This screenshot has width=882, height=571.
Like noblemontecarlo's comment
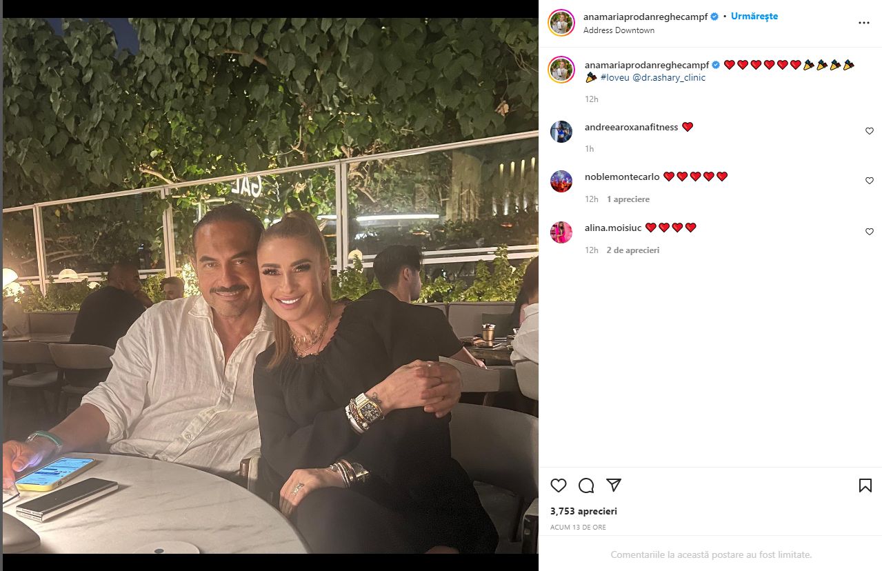[x=870, y=181]
